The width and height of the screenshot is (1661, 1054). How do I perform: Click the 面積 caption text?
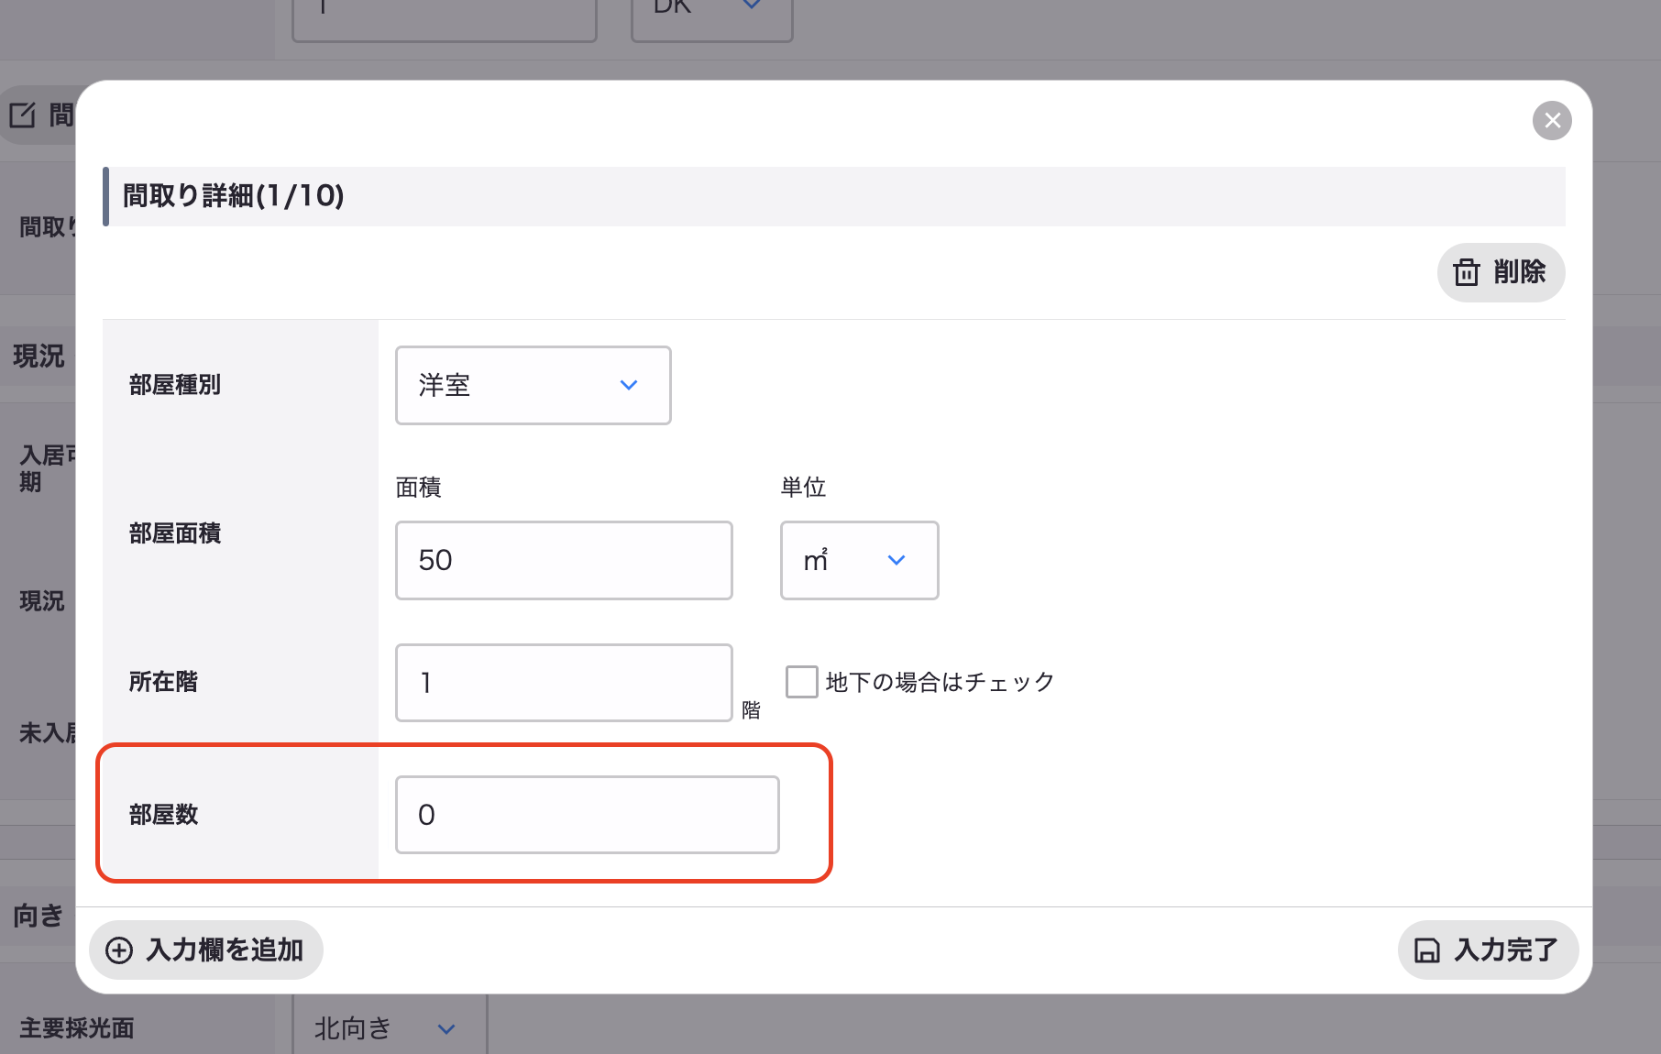[418, 487]
